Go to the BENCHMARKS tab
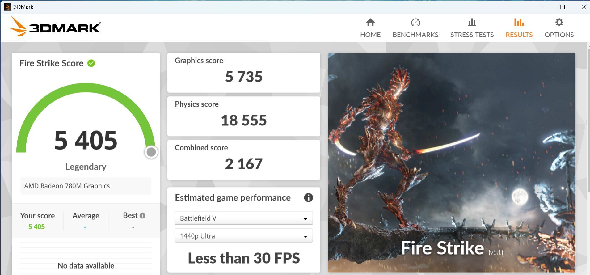Viewport: 590px width, 275px height. pyautogui.click(x=415, y=28)
